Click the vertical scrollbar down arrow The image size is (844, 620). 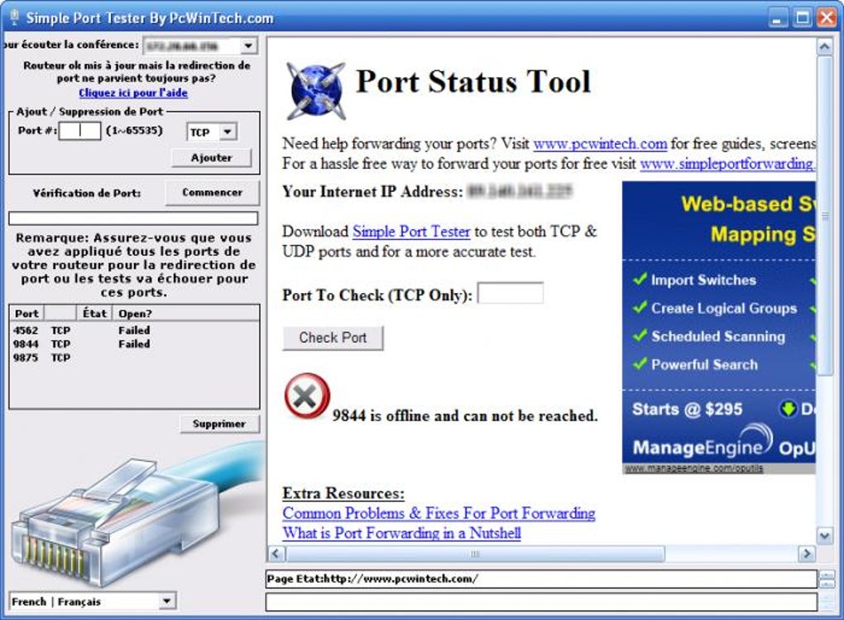824,536
